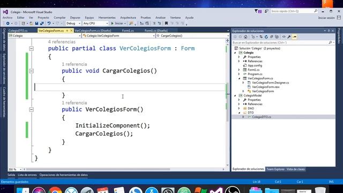Collapse the ColegioModel project node
The height and width of the screenshot is (193, 343).
coord(235,95)
